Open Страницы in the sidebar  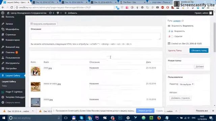pos(10,35)
